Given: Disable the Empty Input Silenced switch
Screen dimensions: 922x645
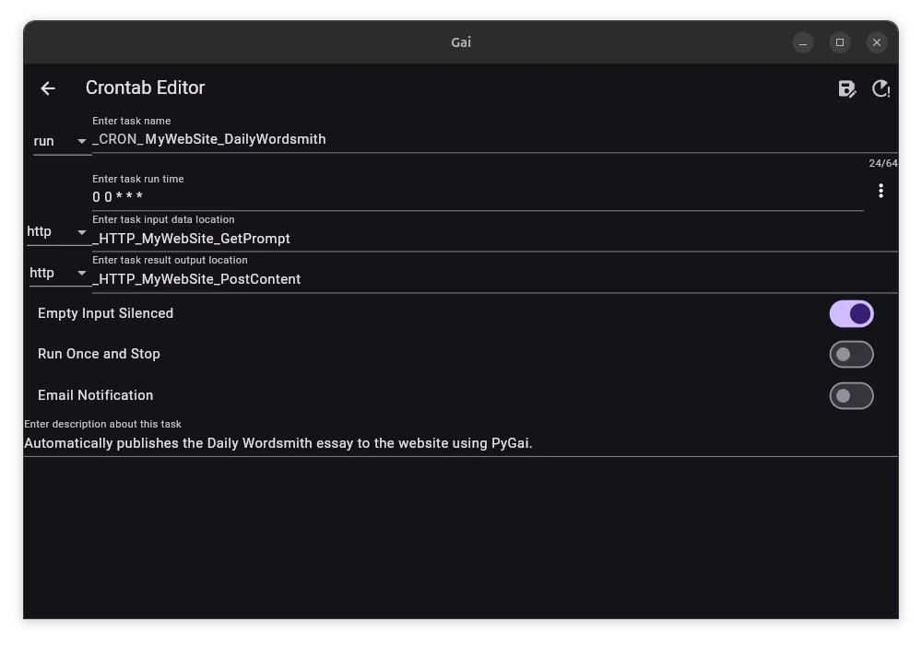Looking at the screenshot, I should (x=851, y=313).
